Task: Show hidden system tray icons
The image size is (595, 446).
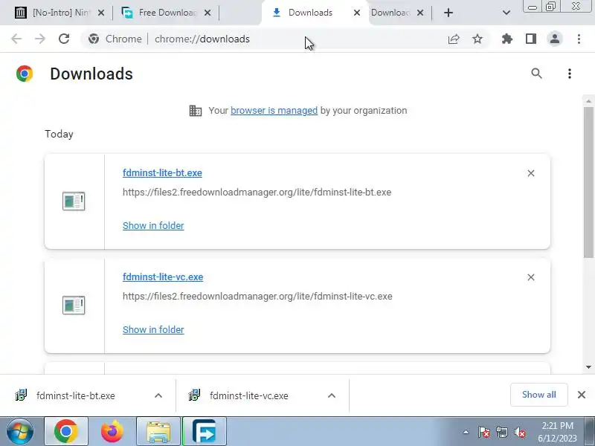Action: 466,432
